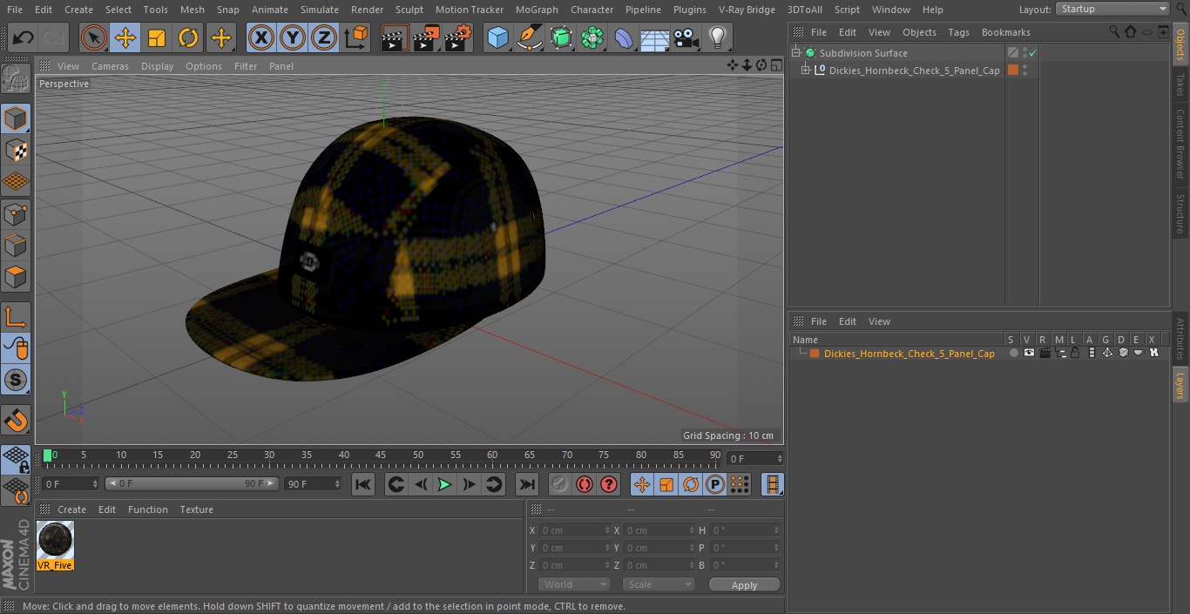The width and height of the screenshot is (1190, 614).
Task: Click Render View clapperboard icon
Action: 396,38
